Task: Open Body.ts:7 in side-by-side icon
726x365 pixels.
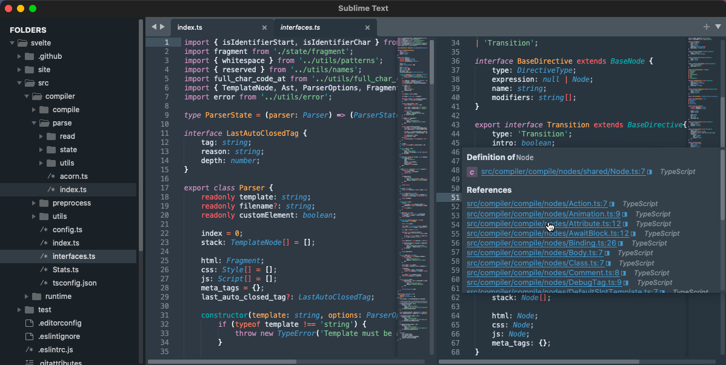Action: click(607, 253)
